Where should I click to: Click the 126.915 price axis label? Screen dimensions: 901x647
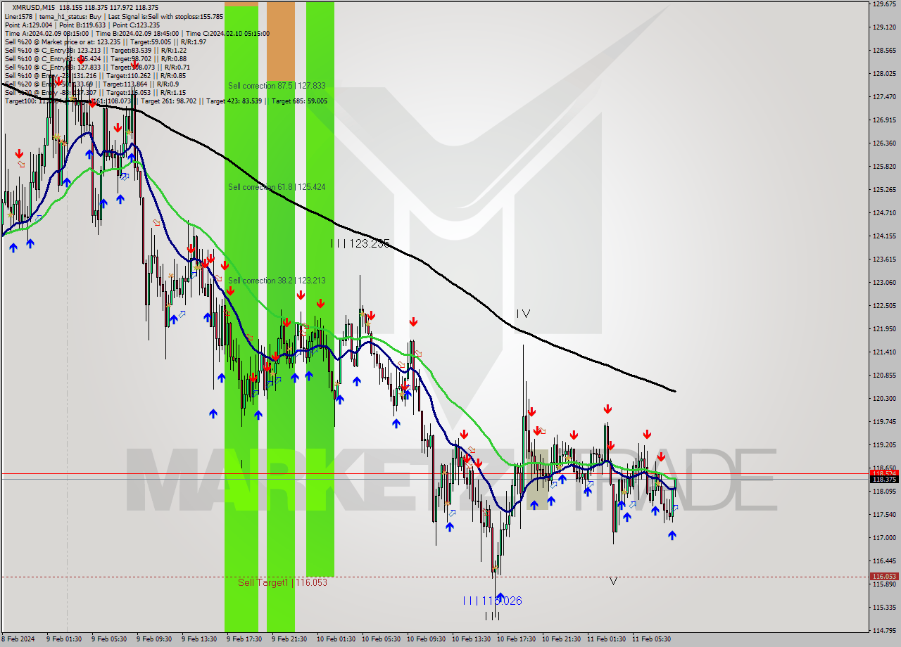[x=884, y=120]
